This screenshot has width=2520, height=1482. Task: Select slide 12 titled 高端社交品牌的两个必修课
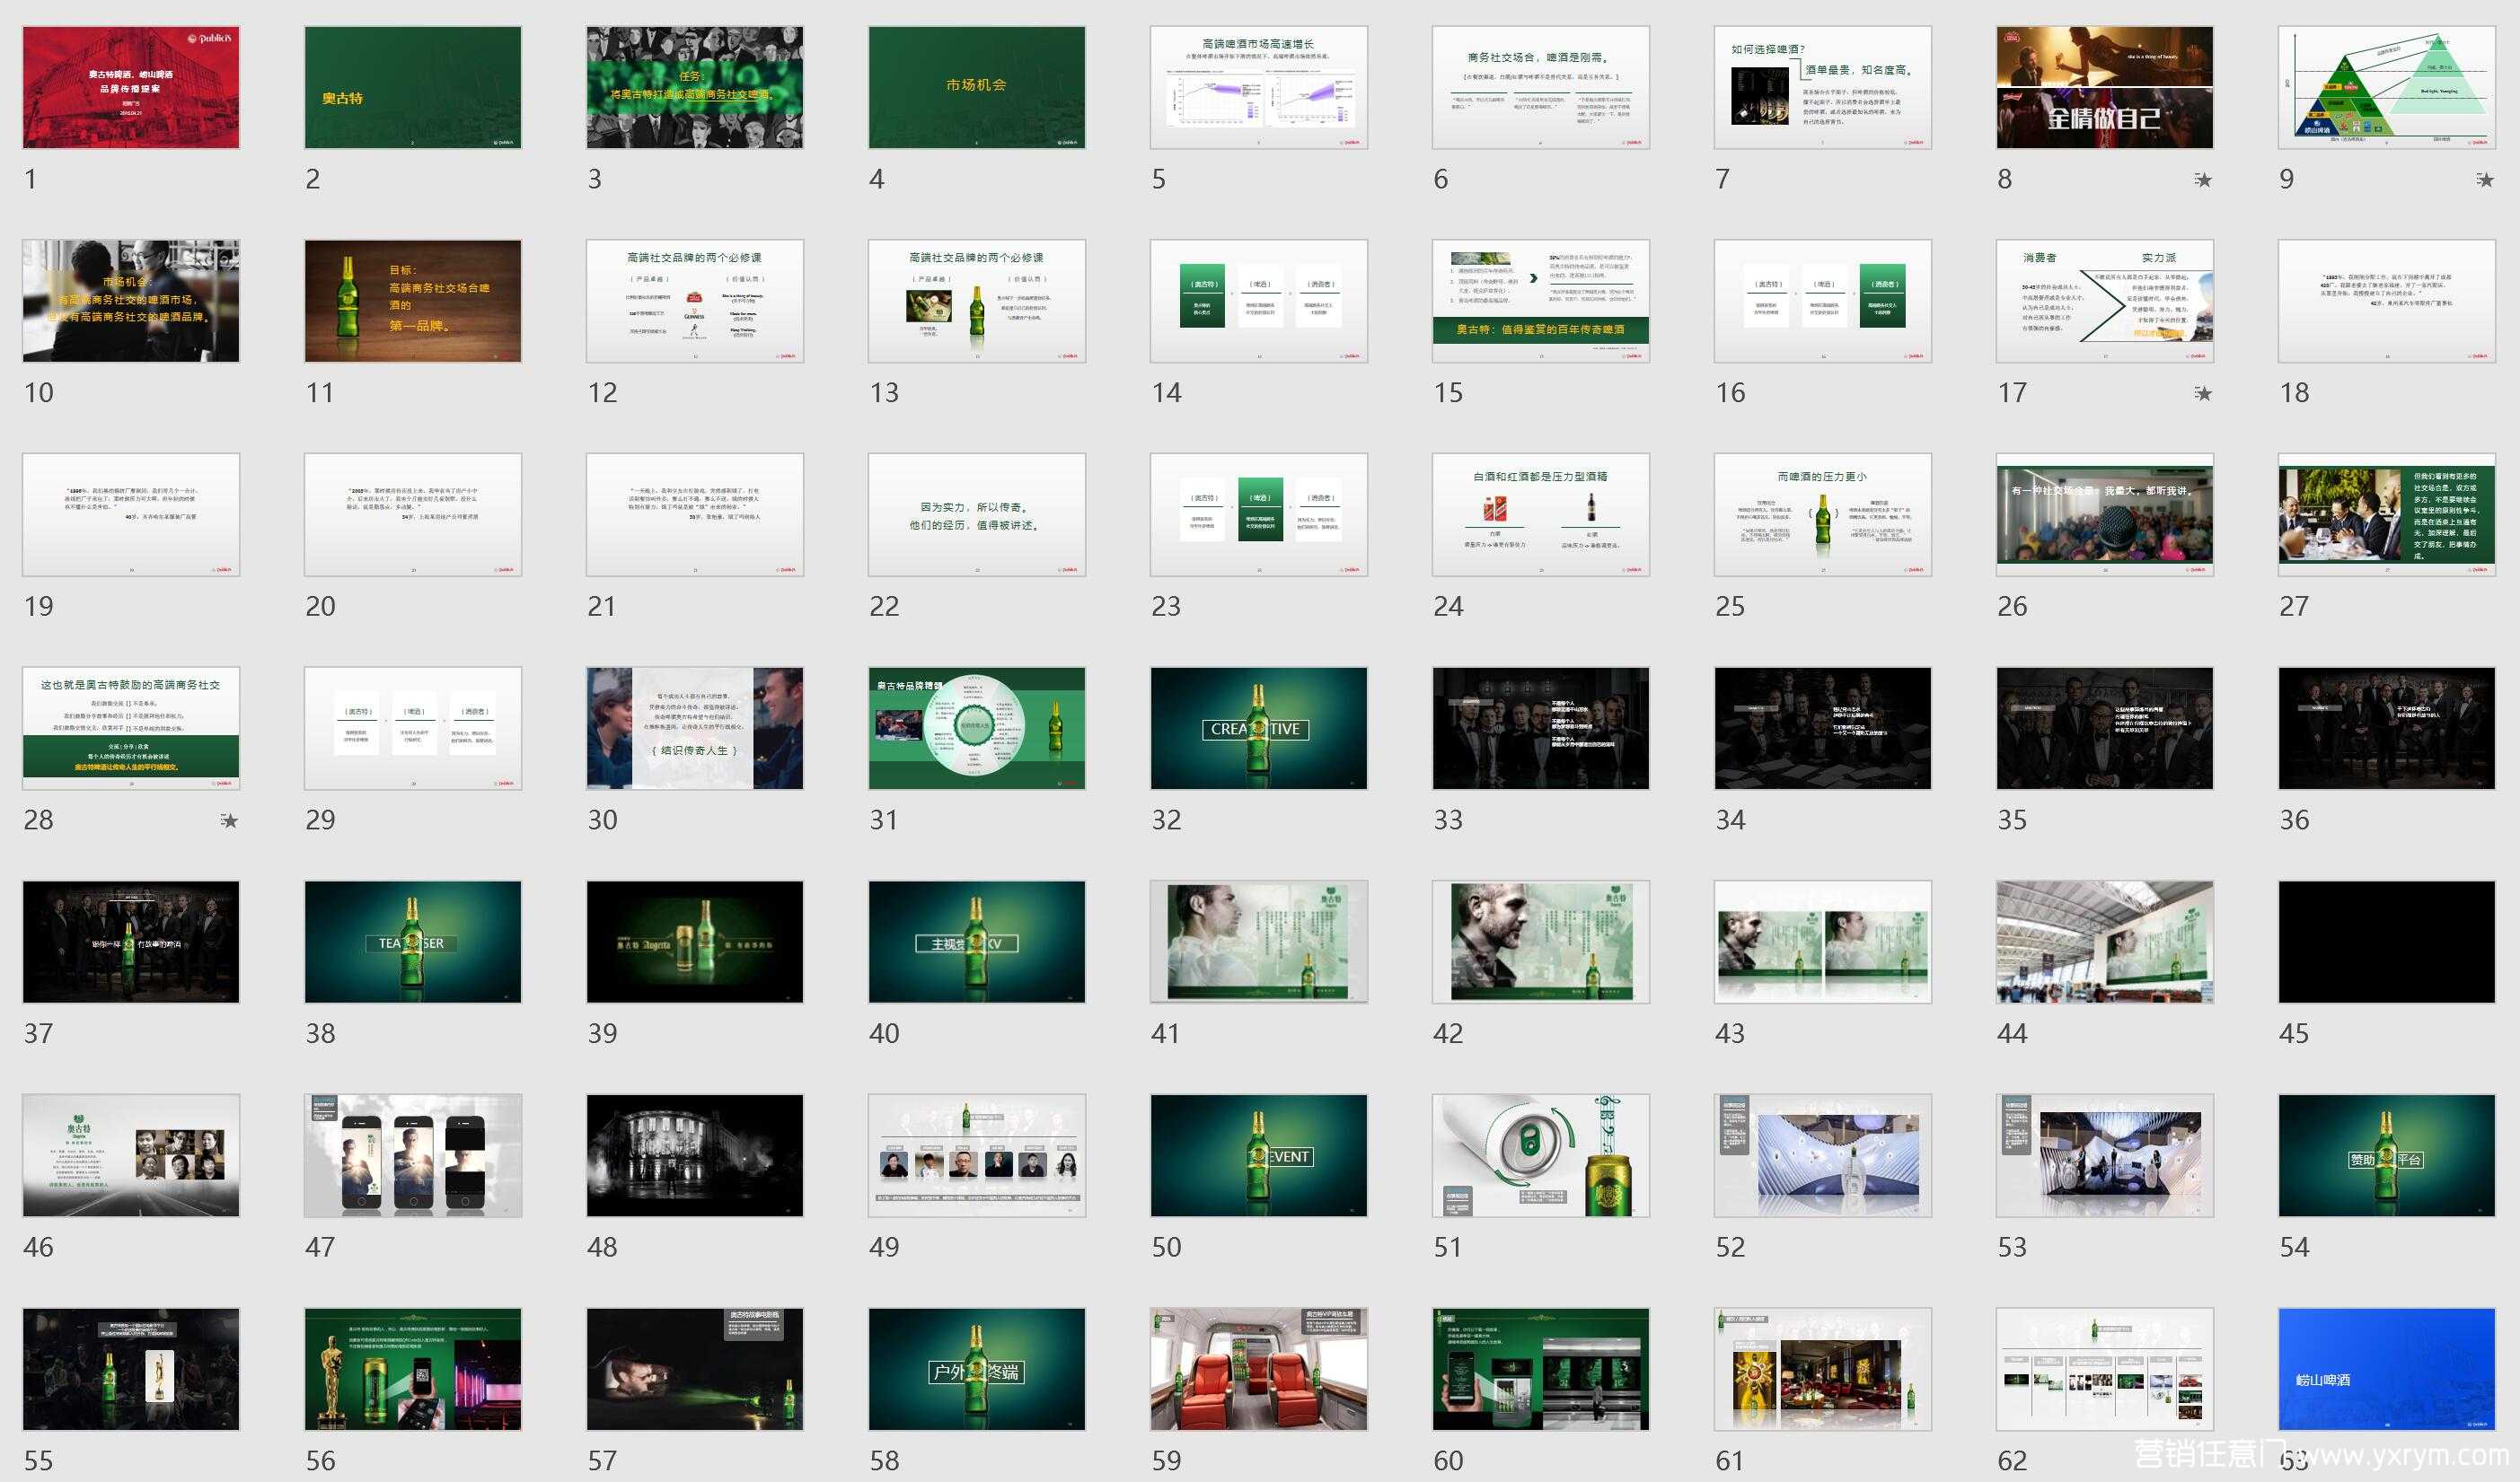point(695,301)
